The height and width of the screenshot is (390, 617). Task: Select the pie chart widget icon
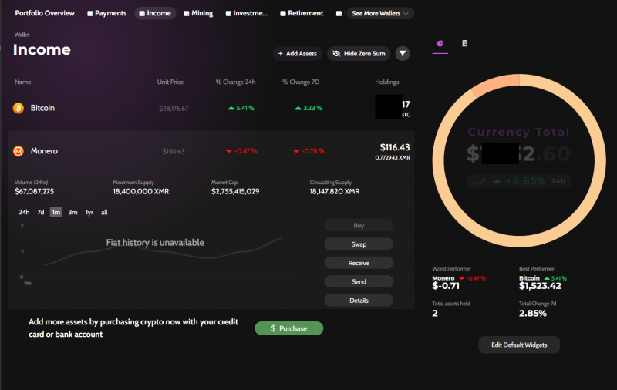coord(440,44)
